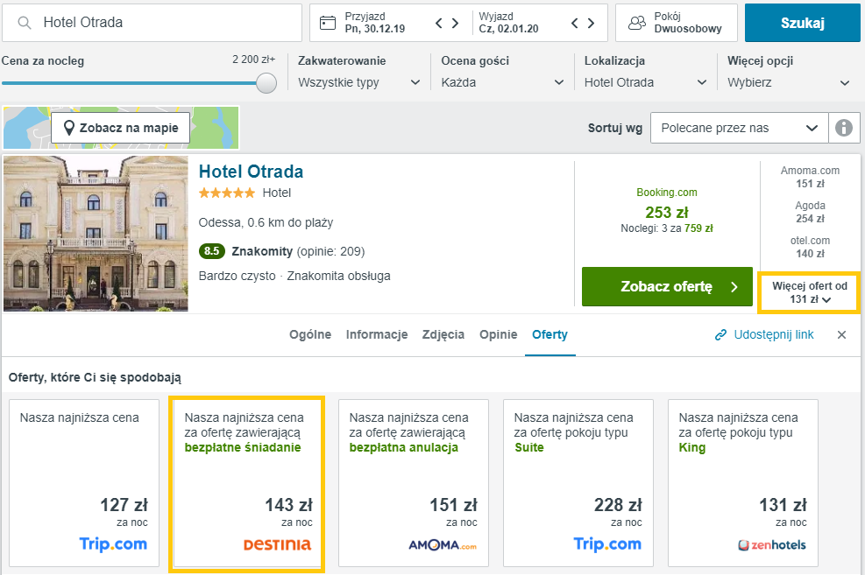Click the room guests icon
This screenshot has width=865, height=575.
click(638, 23)
